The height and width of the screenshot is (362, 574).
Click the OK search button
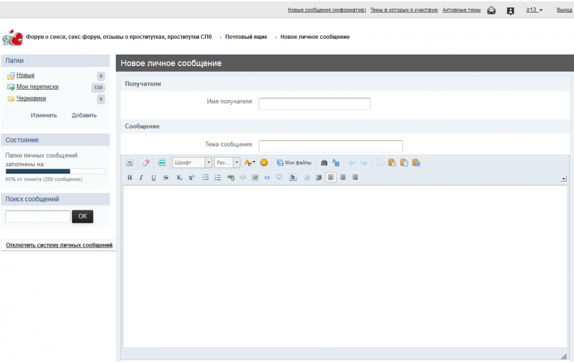82,216
